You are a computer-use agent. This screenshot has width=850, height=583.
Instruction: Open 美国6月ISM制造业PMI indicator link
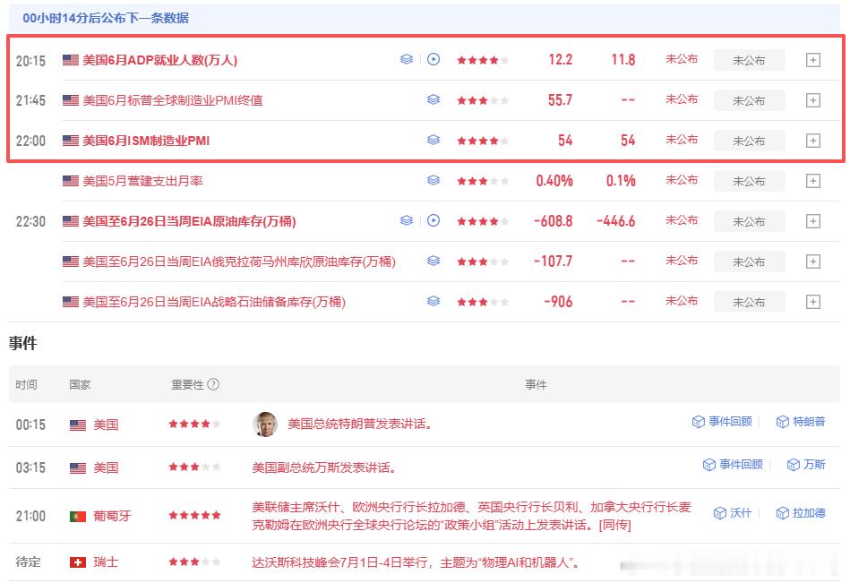coord(146,141)
